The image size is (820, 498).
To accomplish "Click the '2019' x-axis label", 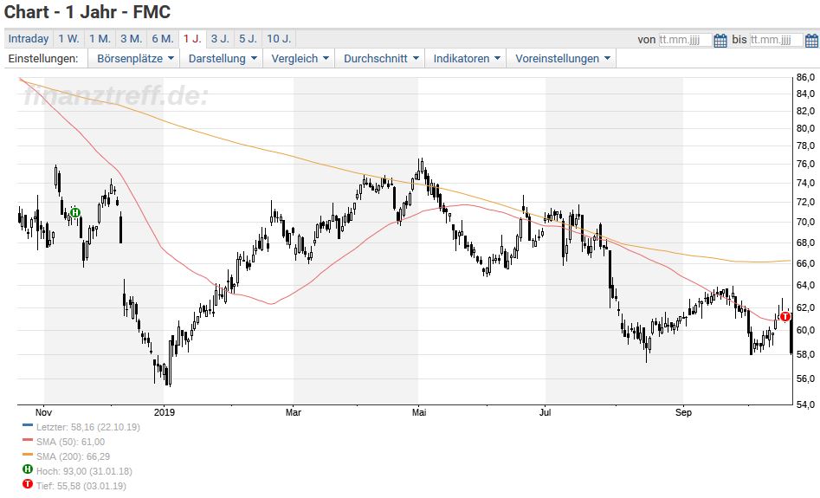I will (165, 412).
